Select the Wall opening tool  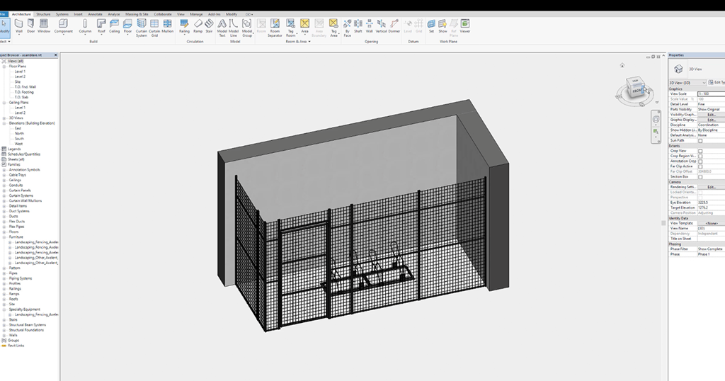point(369,26)
